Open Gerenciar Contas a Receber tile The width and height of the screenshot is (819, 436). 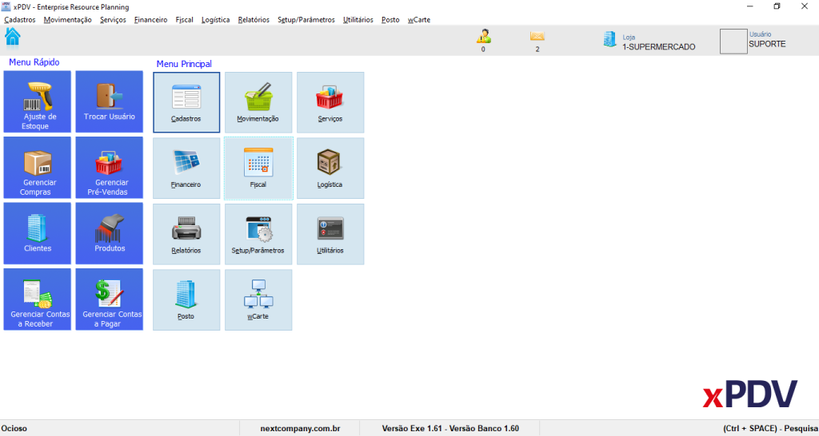coord(37,299)
